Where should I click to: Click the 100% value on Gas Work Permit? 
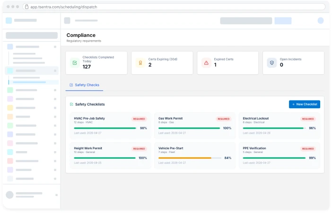coord(227,128)
